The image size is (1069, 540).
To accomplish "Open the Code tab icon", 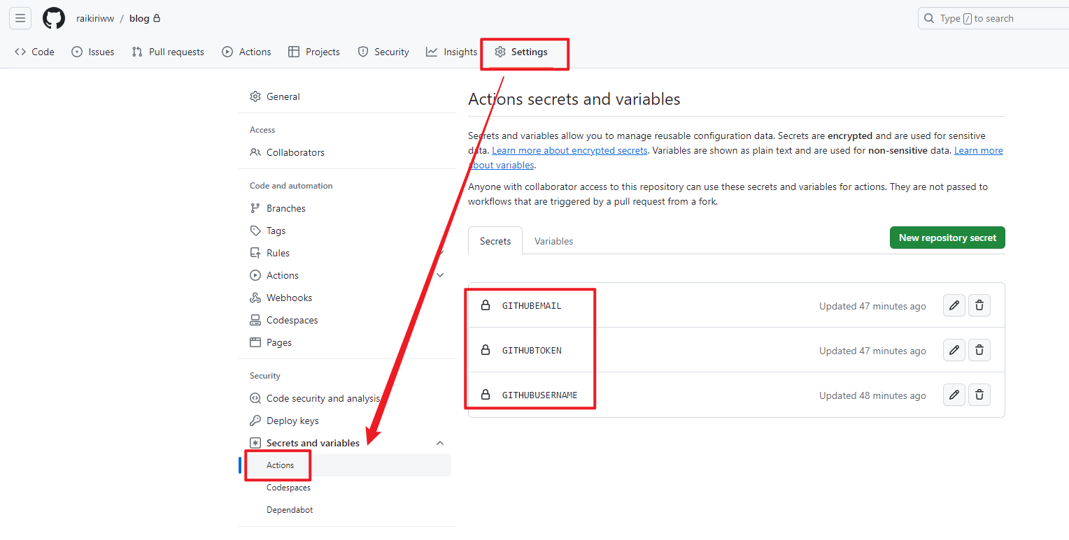I will pos(20,51).
